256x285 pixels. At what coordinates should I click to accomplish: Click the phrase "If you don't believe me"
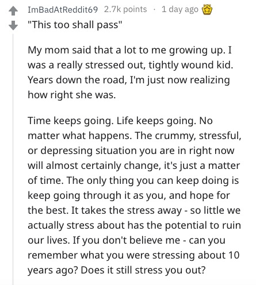127,240
